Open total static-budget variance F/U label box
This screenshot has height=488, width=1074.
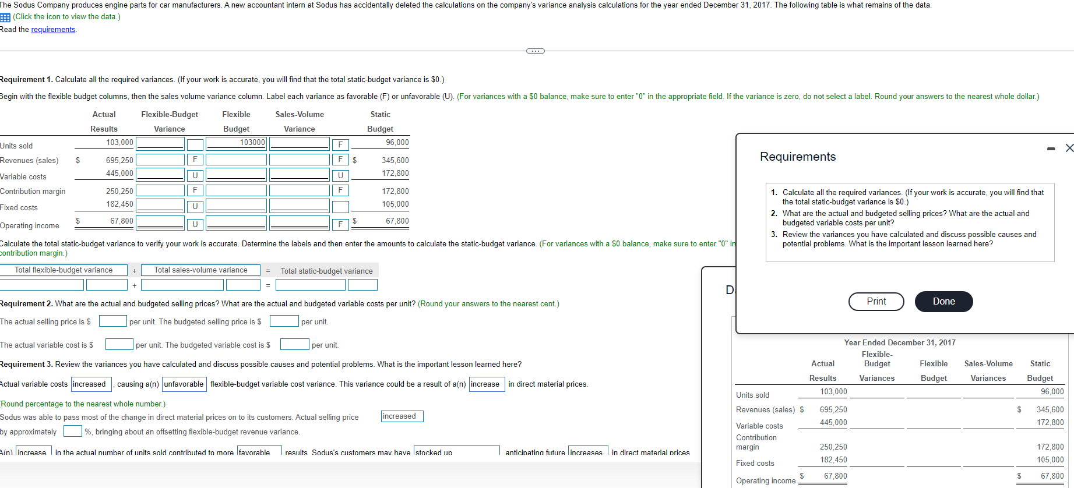pos(362,285)
